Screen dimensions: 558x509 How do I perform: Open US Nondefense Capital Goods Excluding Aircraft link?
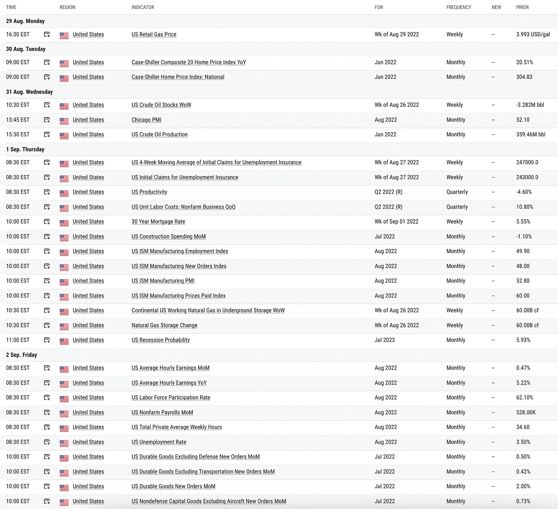[x=209, y=501]
